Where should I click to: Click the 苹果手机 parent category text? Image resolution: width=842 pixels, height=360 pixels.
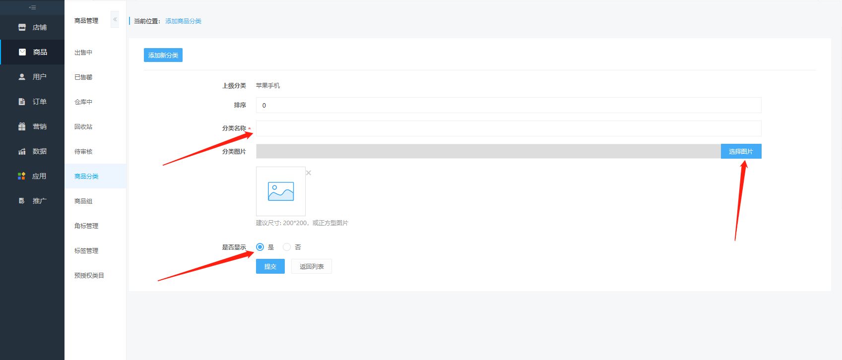(268, 85)
